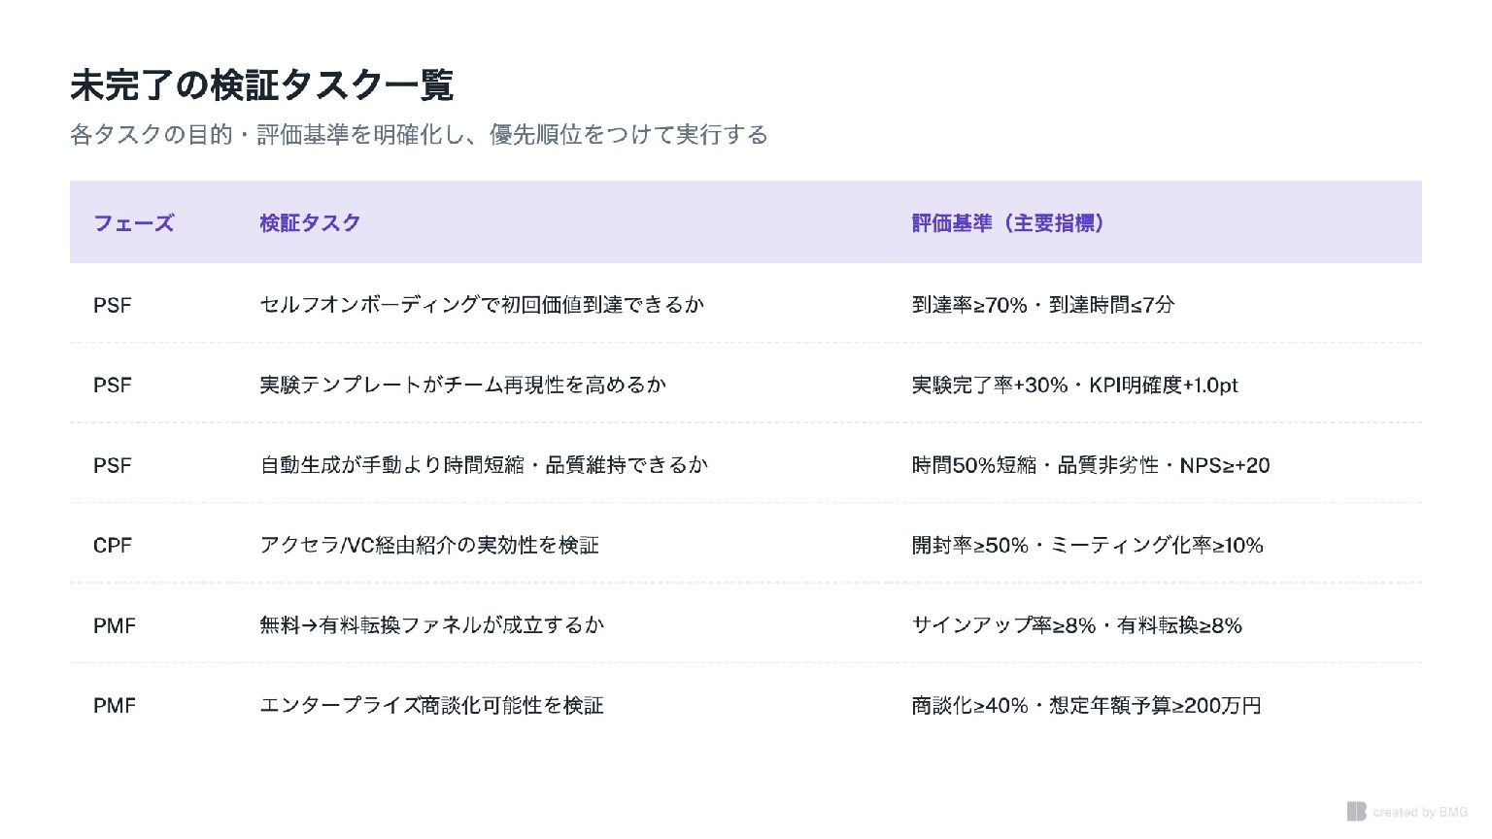Click the 時間50%短縮 criteria cell
The image size is (1492, 839).
click(x=1090, y=465)
